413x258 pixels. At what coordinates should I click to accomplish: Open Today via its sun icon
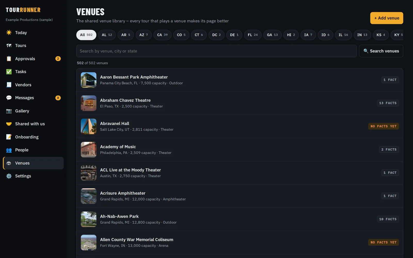point(9,33)
